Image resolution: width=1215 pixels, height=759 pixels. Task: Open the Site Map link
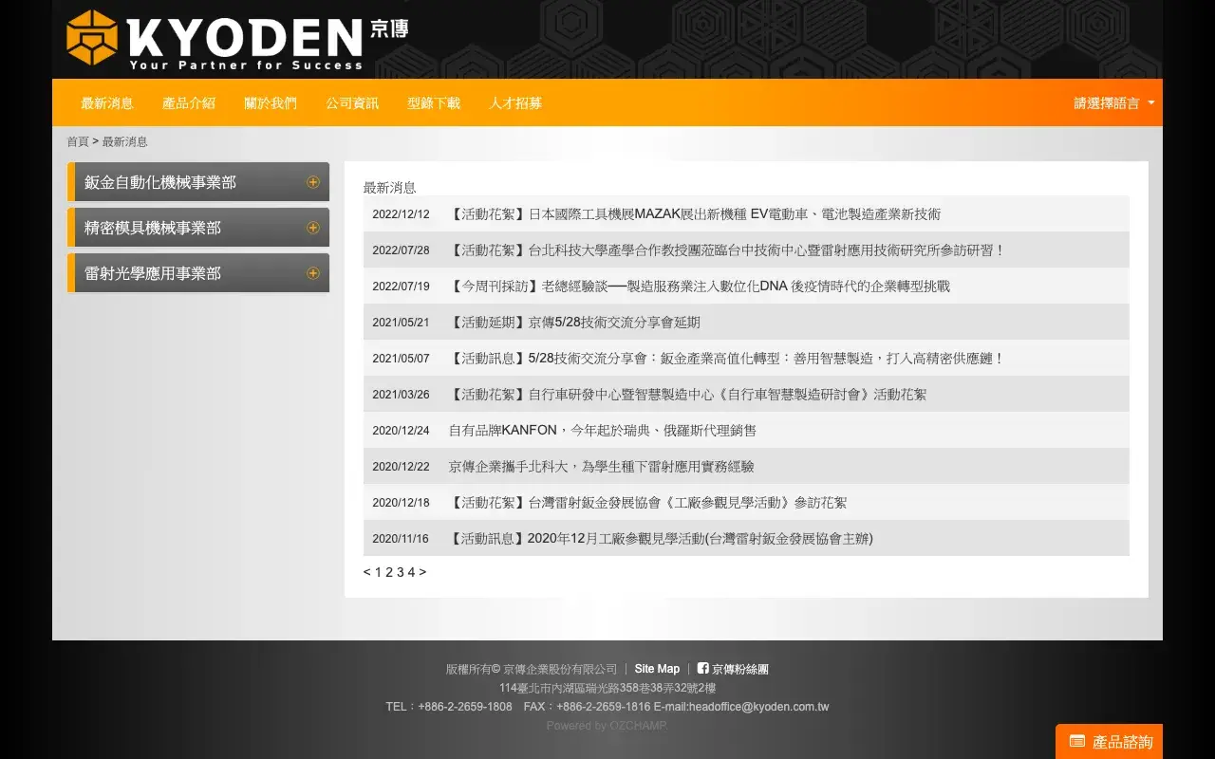657,669
